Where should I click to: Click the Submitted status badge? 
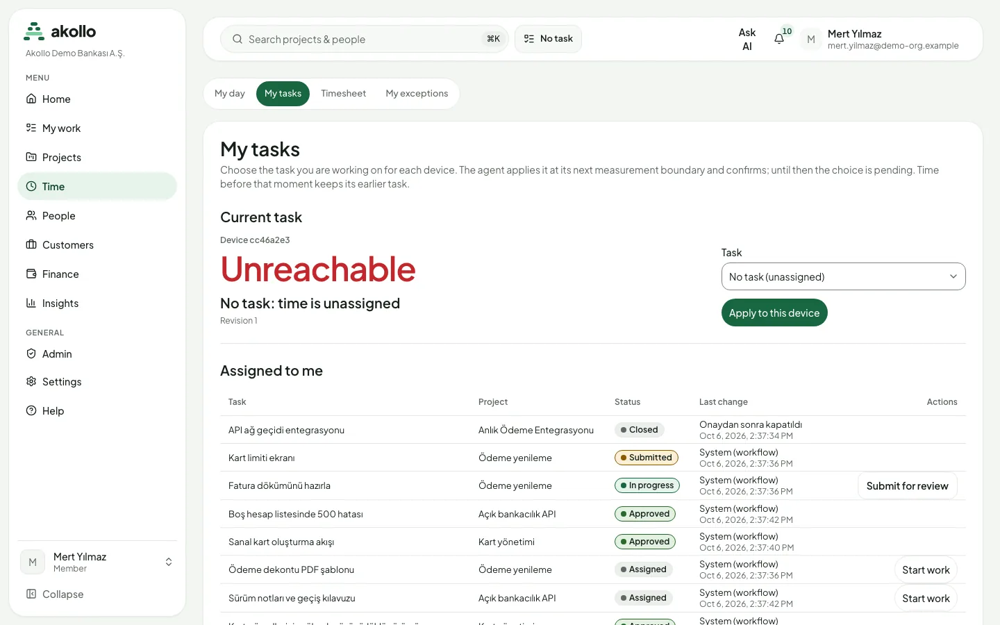point(647,458)
